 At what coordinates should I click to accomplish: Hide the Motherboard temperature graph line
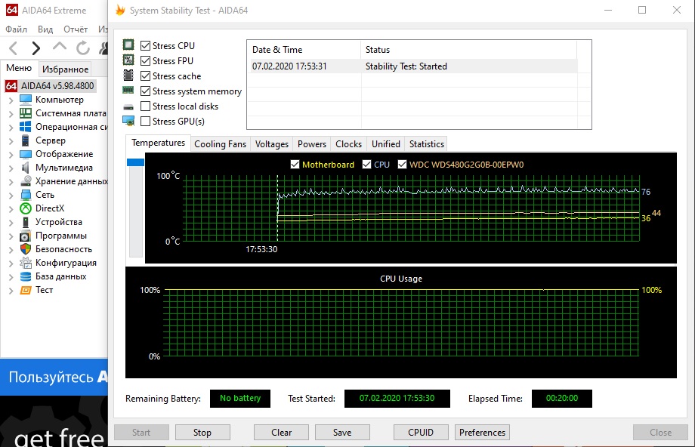pos(295,165)
